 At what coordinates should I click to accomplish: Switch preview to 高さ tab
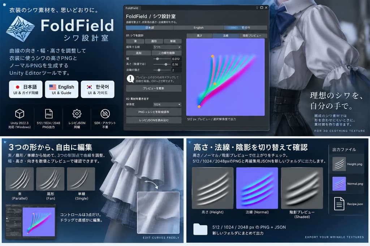click(x=199, y=36)
